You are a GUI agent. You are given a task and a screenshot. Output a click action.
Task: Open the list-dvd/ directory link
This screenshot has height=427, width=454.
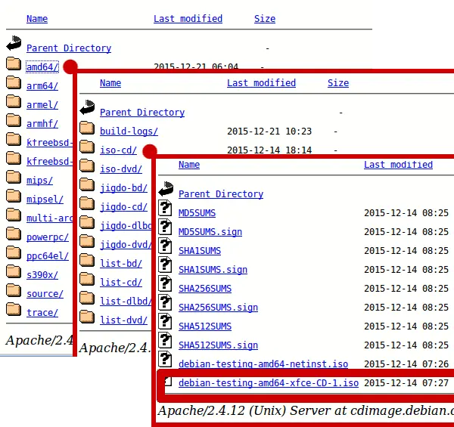(123, 320)
